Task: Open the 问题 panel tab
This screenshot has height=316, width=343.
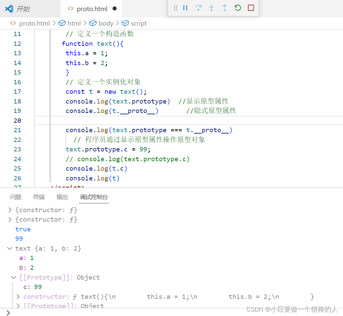Action: coord(15,197)
